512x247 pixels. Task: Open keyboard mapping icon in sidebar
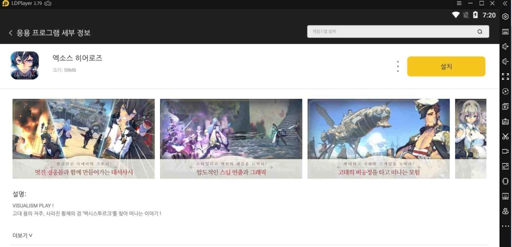coord(505,31)
